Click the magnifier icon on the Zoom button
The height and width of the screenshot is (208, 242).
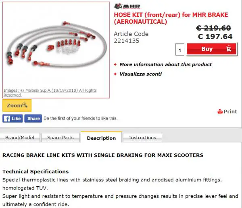[25, 105]
